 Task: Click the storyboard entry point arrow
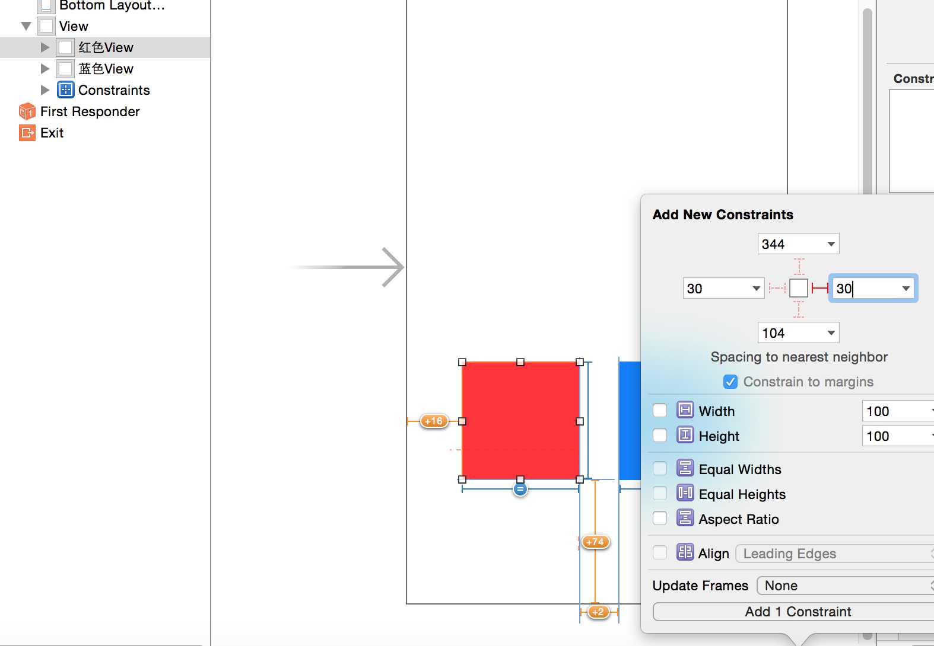(347, 267)
